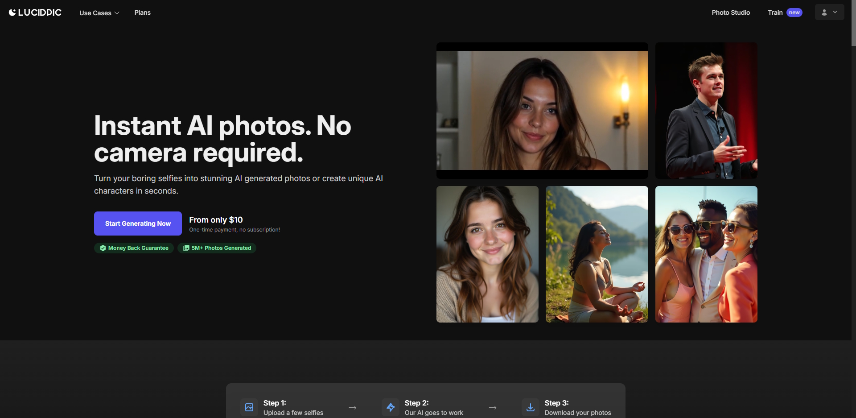Click the Luciddic logo icon
The image size is (856, 418).
click(12, 12)
